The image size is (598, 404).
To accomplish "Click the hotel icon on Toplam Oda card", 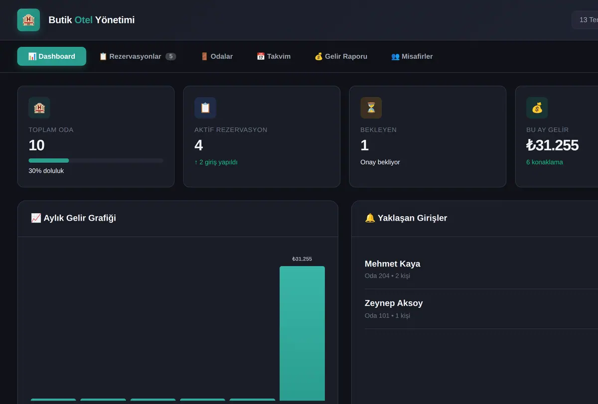I will click(x=39, y=108).
